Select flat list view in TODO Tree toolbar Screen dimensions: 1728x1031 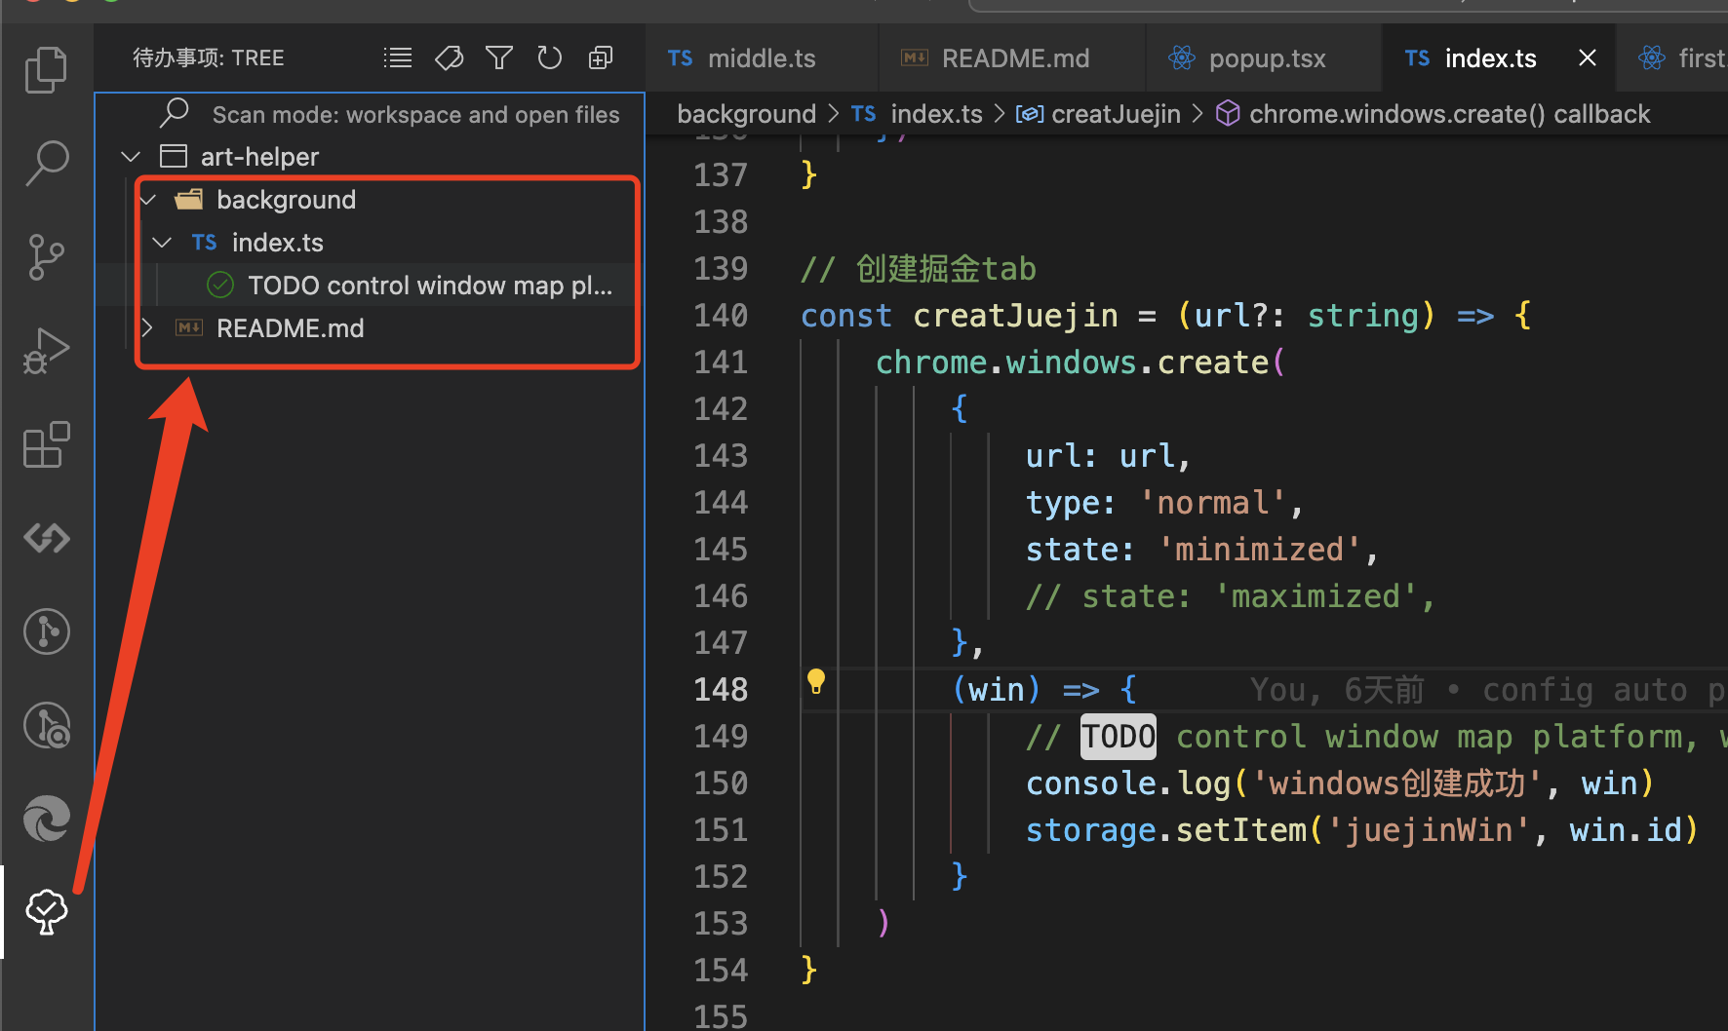(397, 57)
